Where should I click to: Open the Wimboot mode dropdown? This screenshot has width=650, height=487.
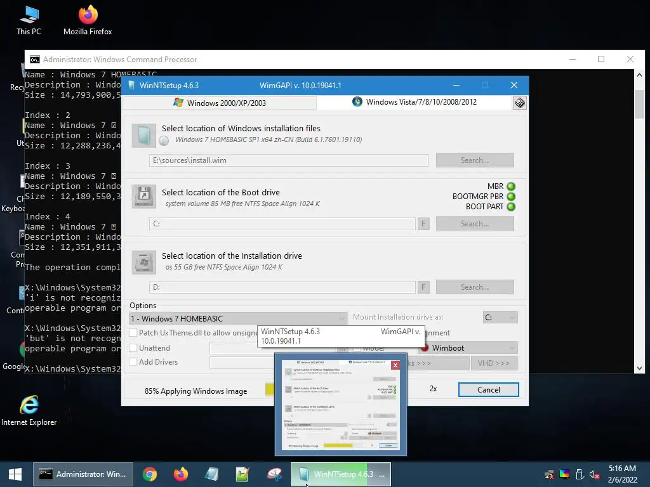click(468, 348)
